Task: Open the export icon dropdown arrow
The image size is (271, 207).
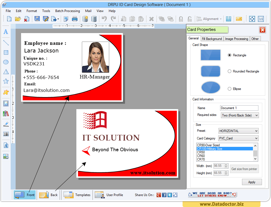Action: 58,19
